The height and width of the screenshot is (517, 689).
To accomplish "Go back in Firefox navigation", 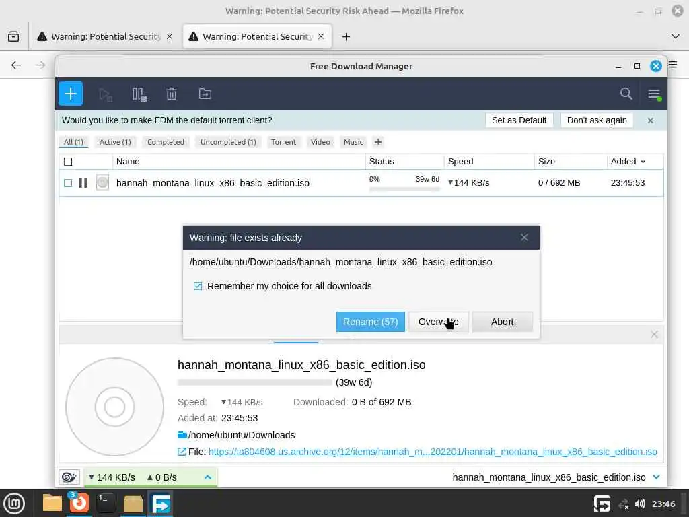I will coord(16,65).
